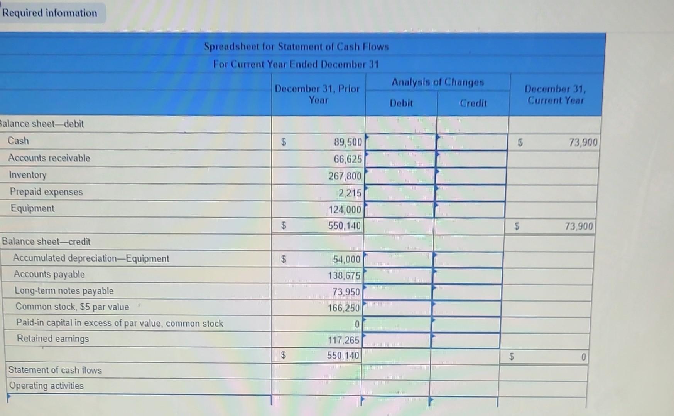Click the Cash row label
Screen dimensions: 674x416
(x=18, y=141)
